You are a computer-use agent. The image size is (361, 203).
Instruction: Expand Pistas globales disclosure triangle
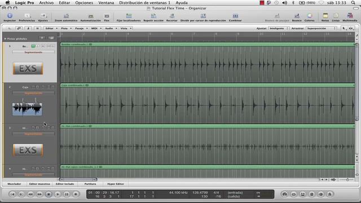click(x=5, y=39)
